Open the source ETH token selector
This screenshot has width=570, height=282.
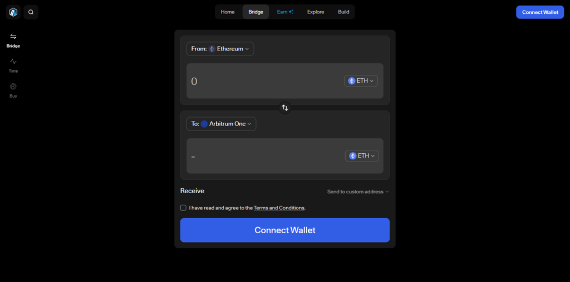pos(361,81)
